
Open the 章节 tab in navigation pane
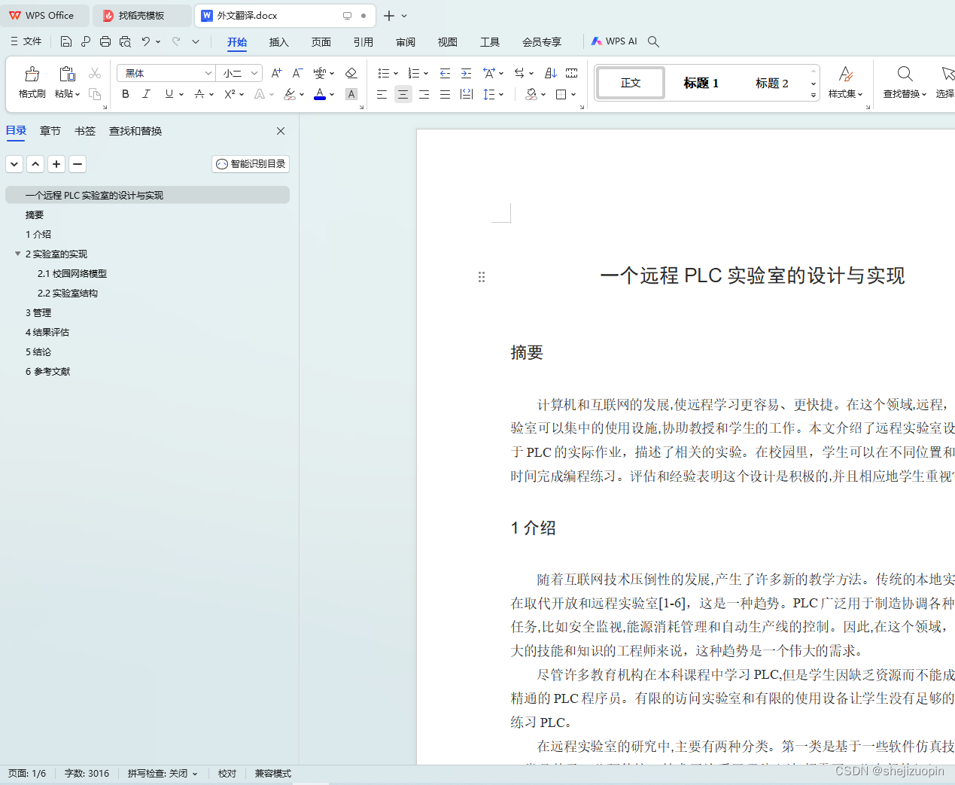50,131
